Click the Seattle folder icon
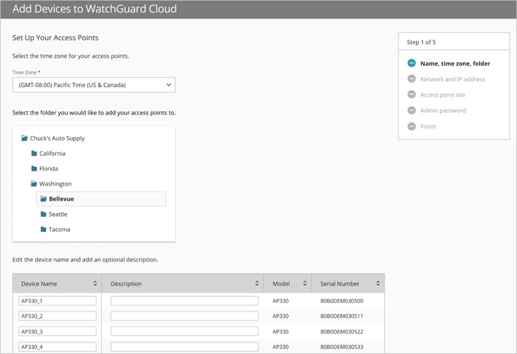The image size is (517, 354). click(43, 214)
